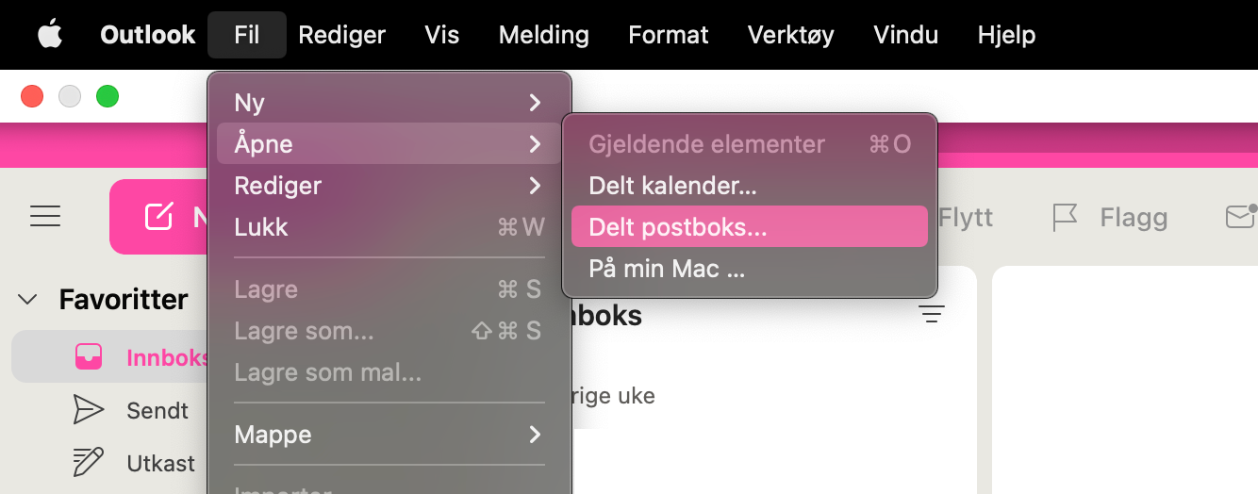Expand the Mappe submenu arrow

click(535, 434)
